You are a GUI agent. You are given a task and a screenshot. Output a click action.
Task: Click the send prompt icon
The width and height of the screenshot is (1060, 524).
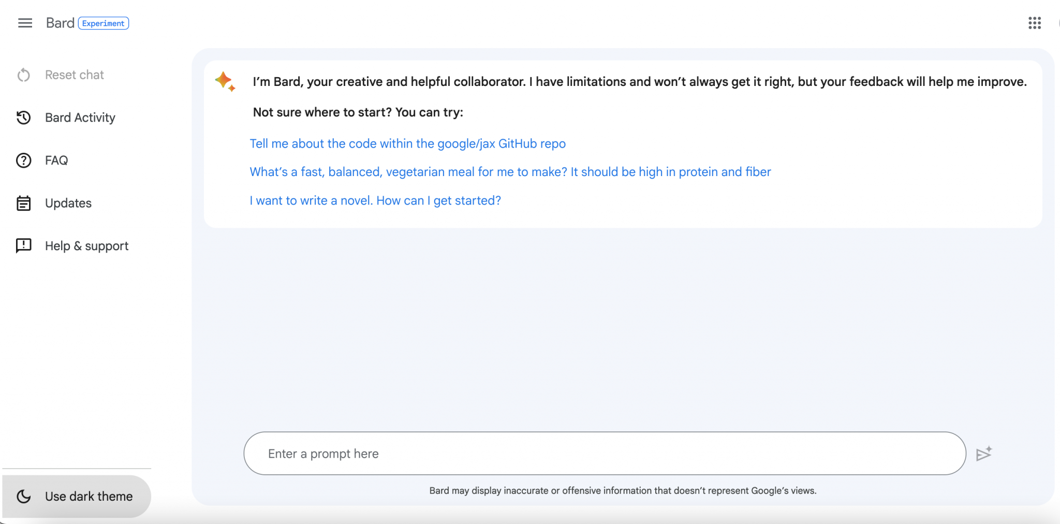984,453
